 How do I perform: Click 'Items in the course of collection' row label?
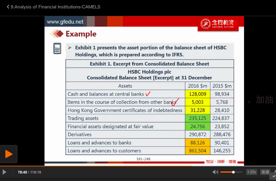coord(122,102)
